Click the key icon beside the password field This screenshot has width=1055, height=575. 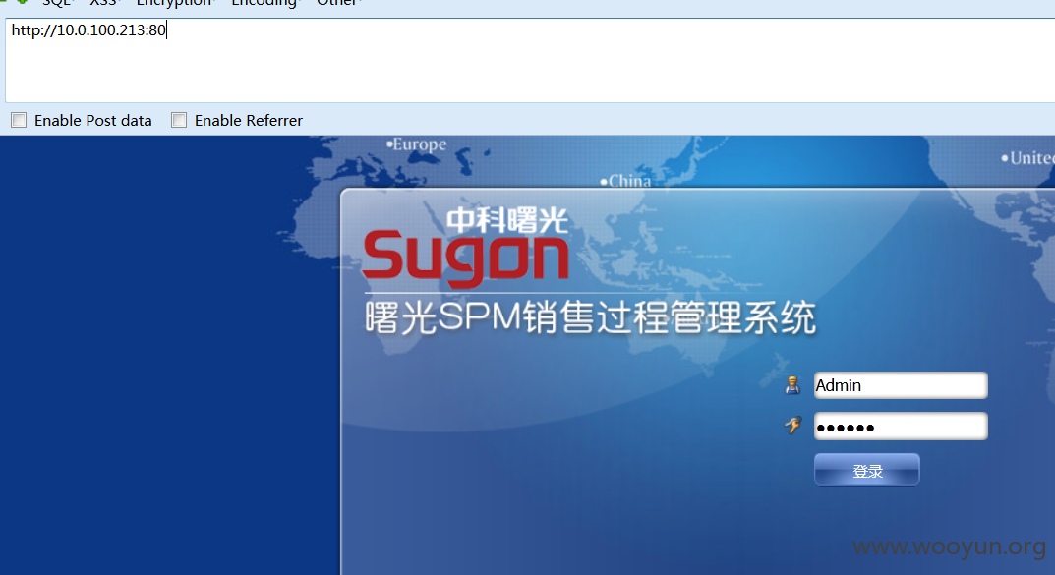pos(793,425)
